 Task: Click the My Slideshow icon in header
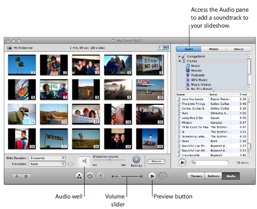[x=10, y=48]
